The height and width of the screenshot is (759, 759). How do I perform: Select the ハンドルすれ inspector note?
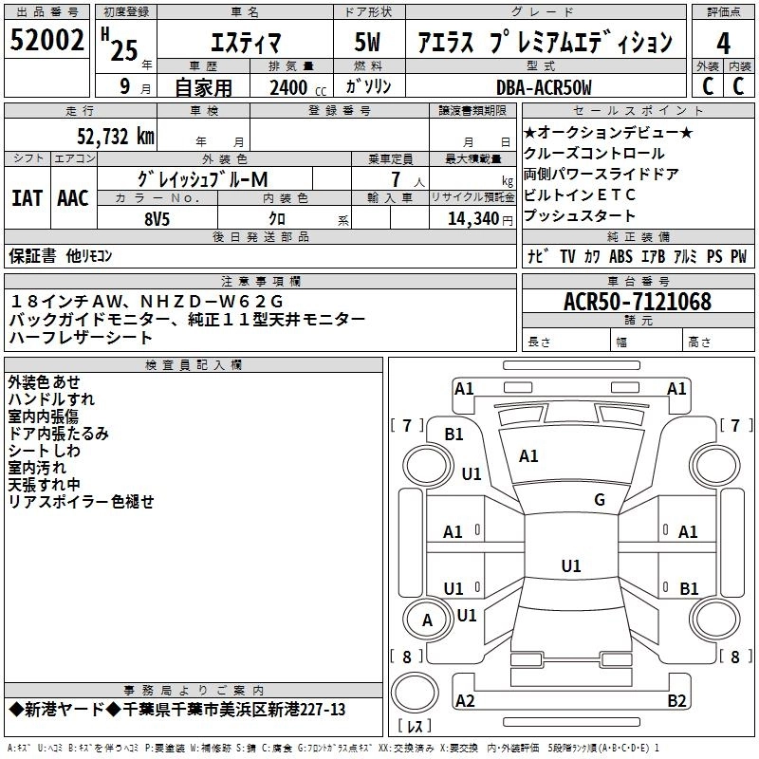52,398
